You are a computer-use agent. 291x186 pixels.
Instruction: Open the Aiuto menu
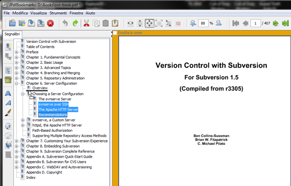[91, 13]
